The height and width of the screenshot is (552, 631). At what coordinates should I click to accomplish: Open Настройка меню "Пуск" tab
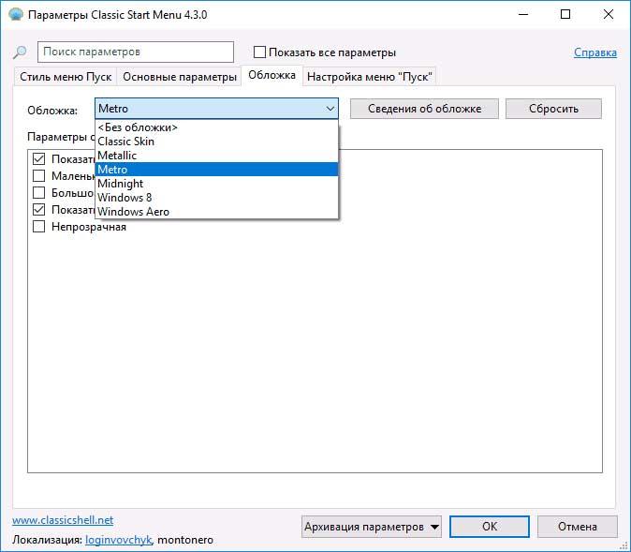[x=370, y=77]
